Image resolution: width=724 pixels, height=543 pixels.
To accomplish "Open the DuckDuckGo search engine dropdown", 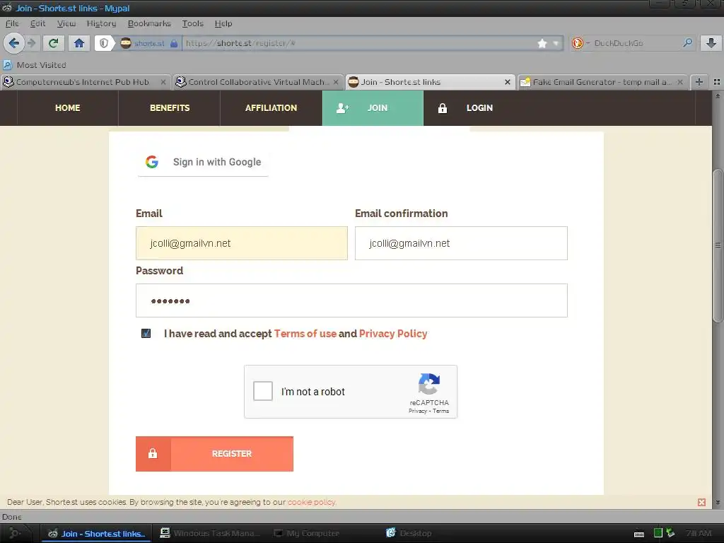I will [580, 43].
